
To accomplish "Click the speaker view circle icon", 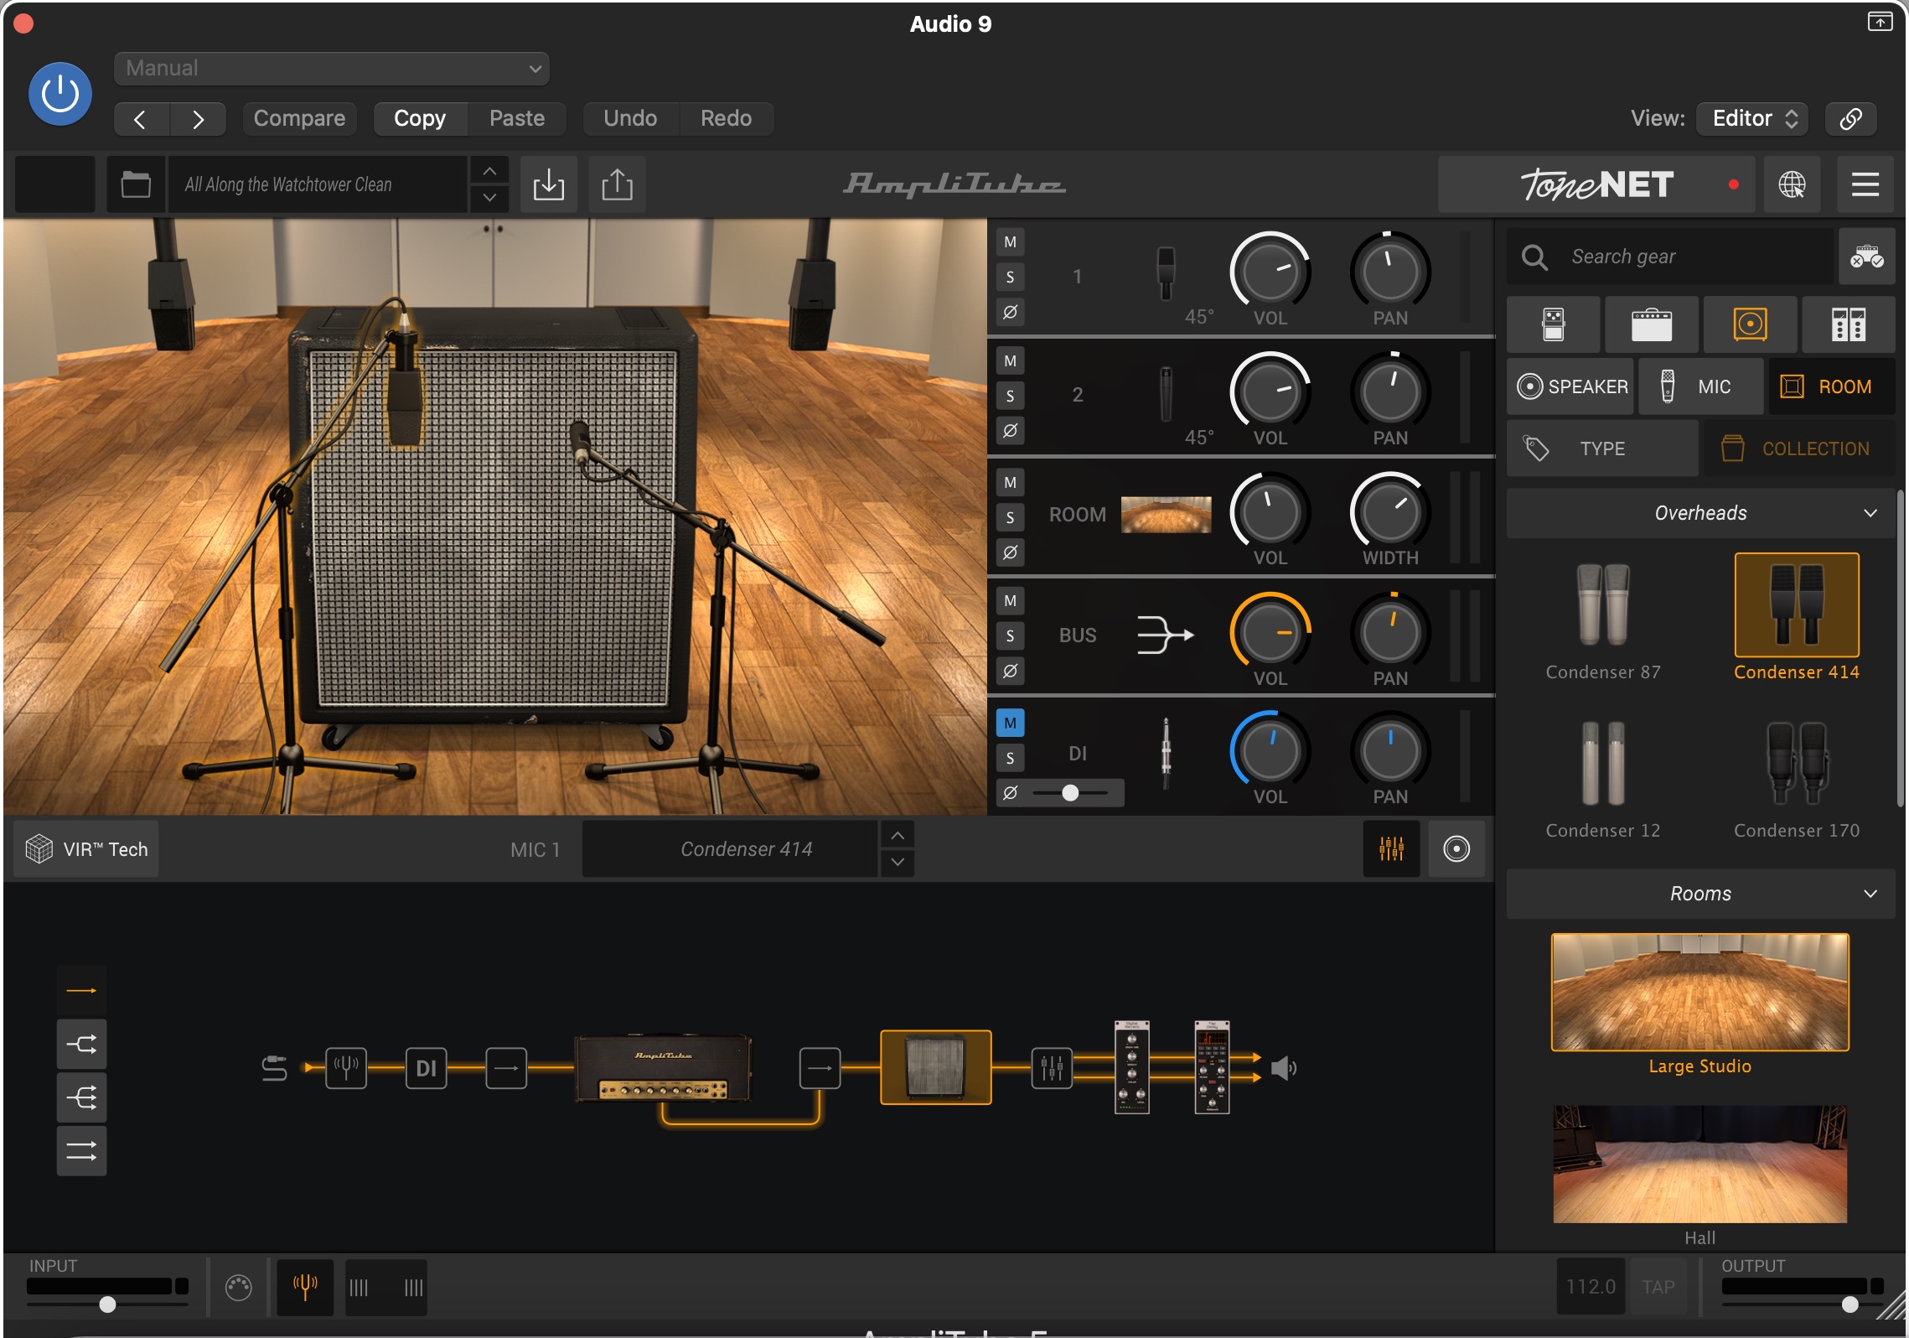I will pyautogui.click(x=1456, y=849).
